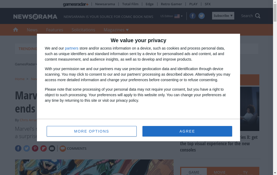The height and width of the screenshot is (175, 277).
Task: Select the Game Reviews tab
Action: click(x=194, y=172)
